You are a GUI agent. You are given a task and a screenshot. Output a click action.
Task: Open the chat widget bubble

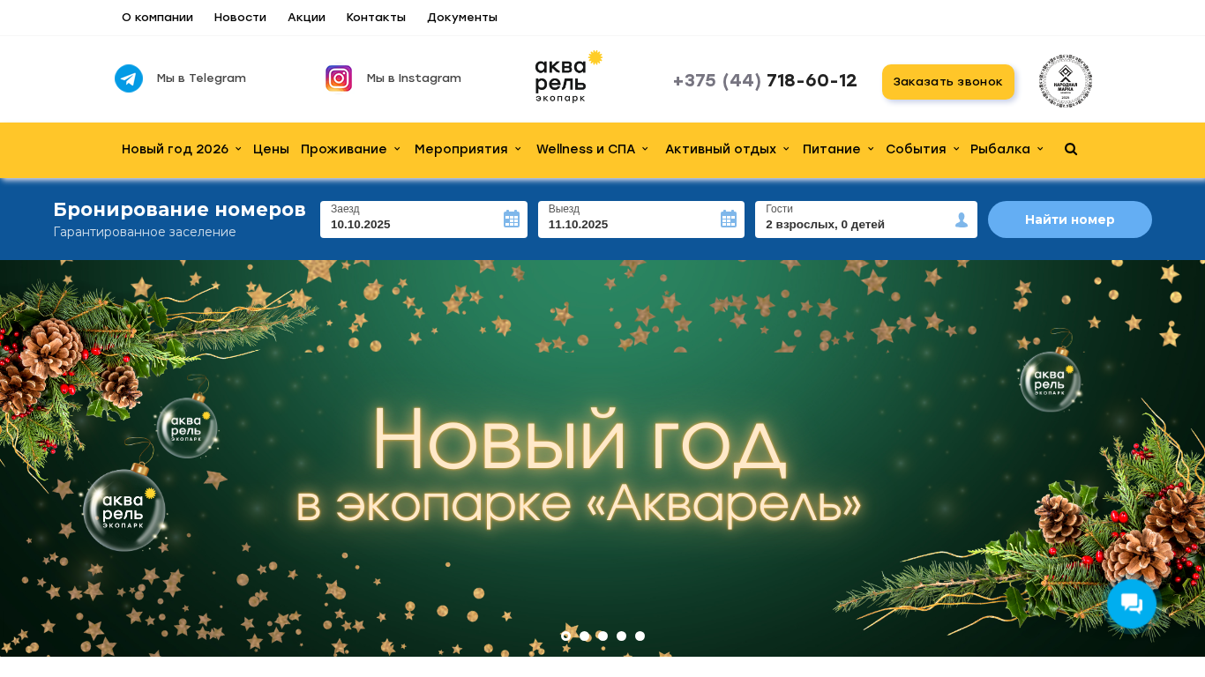tap(1132, 604)
